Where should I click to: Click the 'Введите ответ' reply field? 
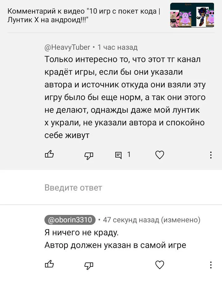click(73, 188)
